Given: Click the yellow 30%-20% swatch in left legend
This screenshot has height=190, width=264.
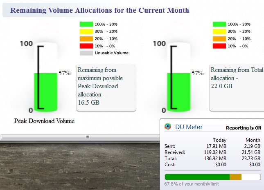Looking at the screenshot, I should click(86, 31).
